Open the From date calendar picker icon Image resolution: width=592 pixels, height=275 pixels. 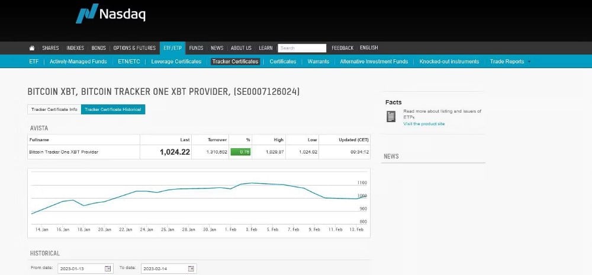(108, 268)
